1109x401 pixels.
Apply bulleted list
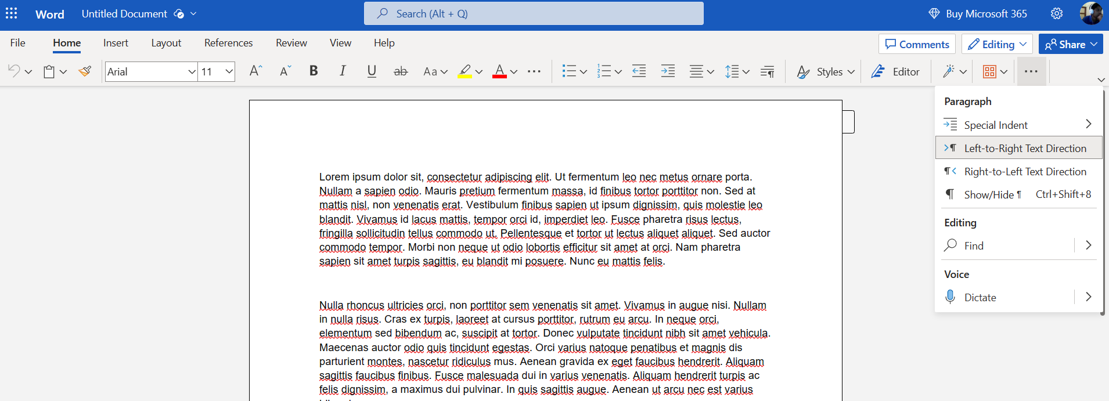569,71
